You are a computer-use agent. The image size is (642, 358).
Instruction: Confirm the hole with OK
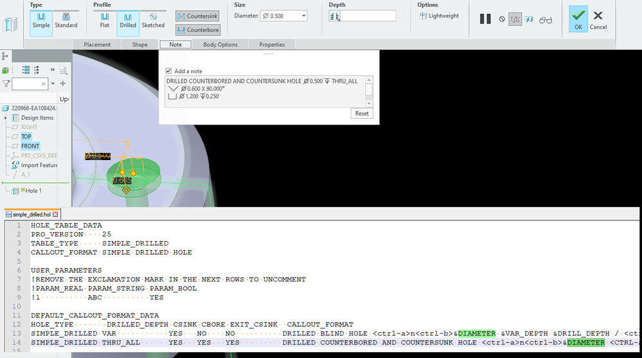tap(578, 19)
